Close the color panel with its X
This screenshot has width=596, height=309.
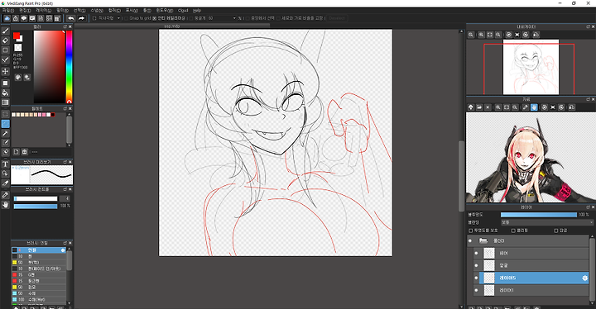70,26
